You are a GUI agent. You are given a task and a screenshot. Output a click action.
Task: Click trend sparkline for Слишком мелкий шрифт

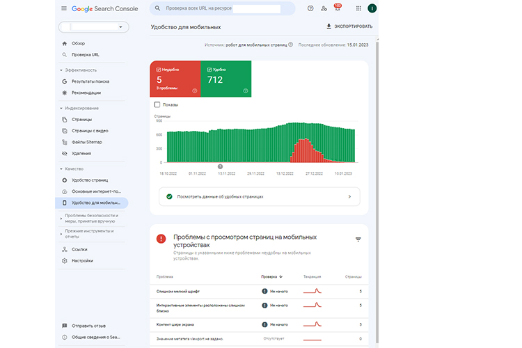[313, 291]
